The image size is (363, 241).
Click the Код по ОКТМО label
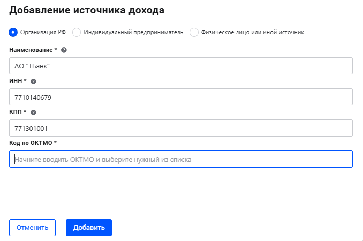(33, 143)
